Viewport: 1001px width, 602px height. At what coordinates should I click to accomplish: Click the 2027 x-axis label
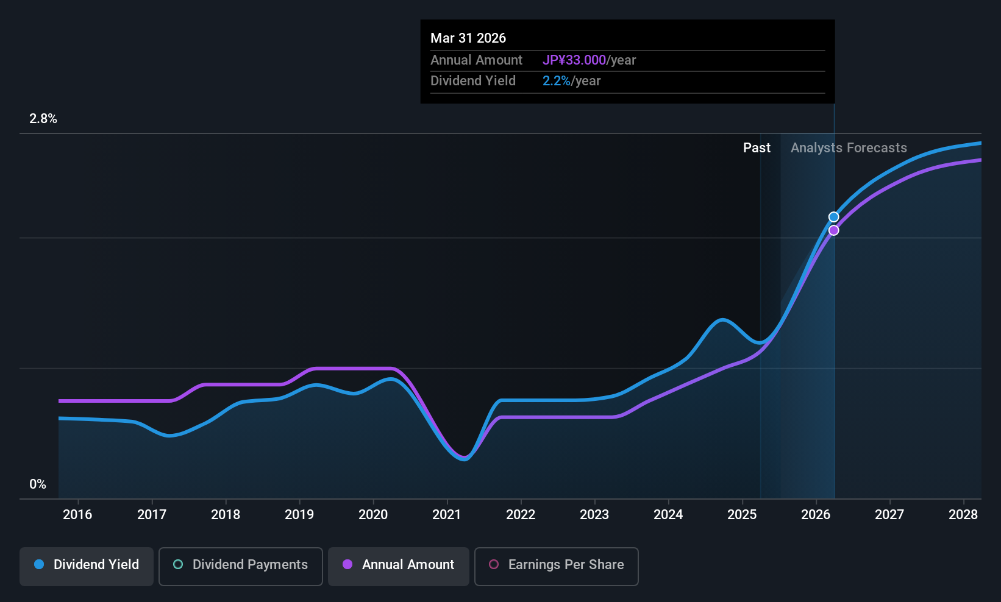(x=889, y=514)
